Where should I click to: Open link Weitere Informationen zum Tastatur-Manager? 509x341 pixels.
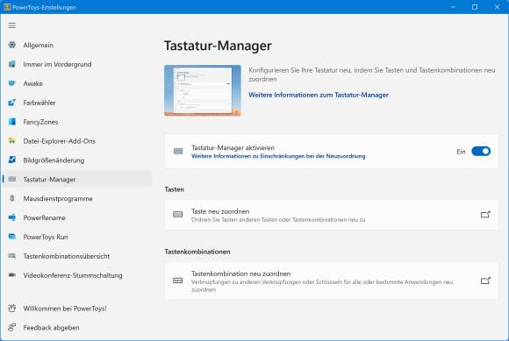(319, 95)
